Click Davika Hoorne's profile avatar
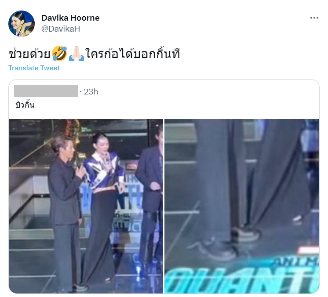This screenshot has height=297, width=328. click(x=22, y=23)
